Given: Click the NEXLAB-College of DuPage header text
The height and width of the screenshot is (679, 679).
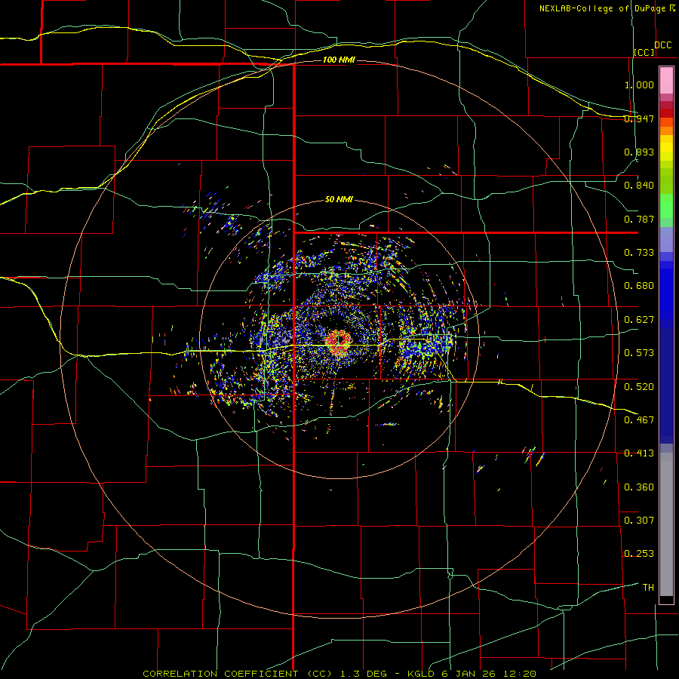Looking at the screenshot, I should click(x=603, y=8).
